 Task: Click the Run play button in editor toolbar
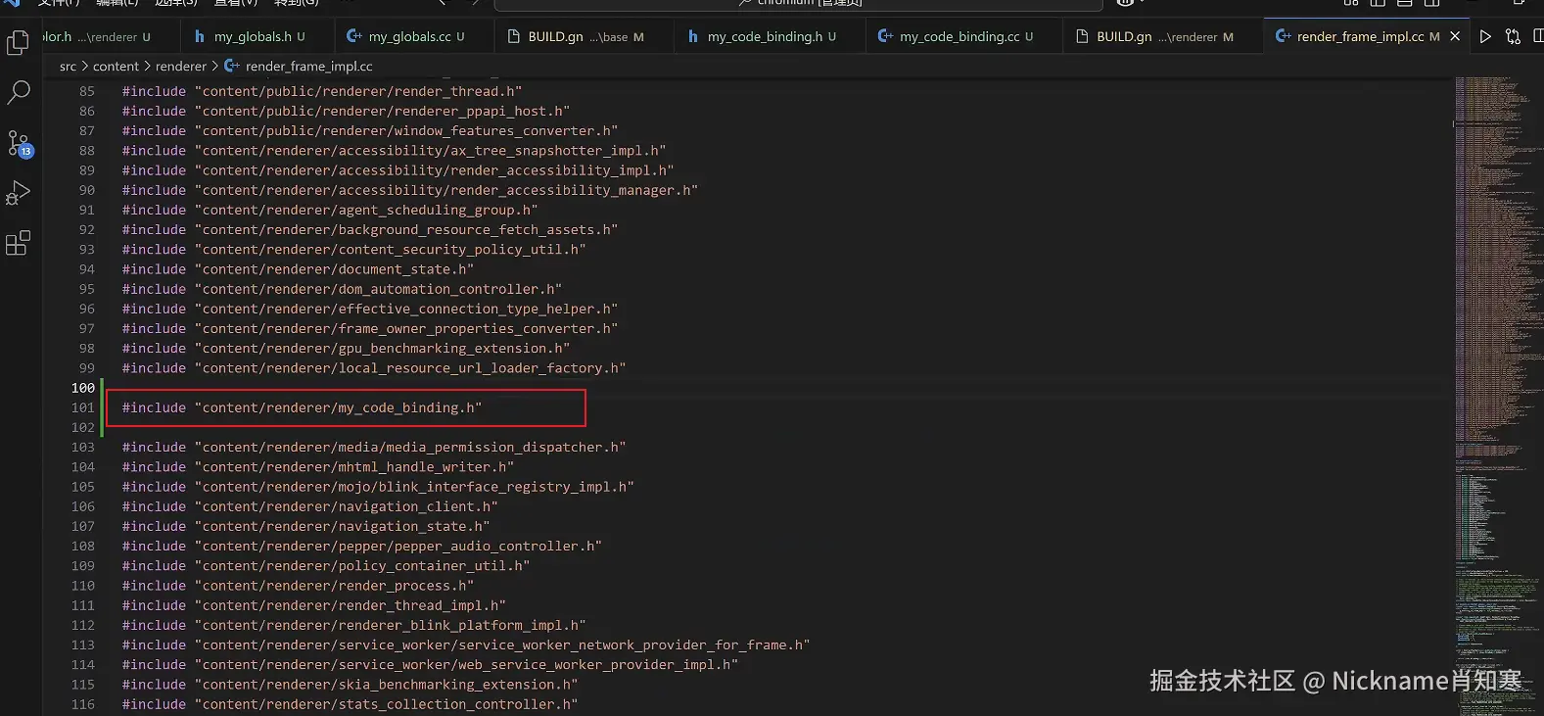pyautogui.click(x=1485, y=36)
